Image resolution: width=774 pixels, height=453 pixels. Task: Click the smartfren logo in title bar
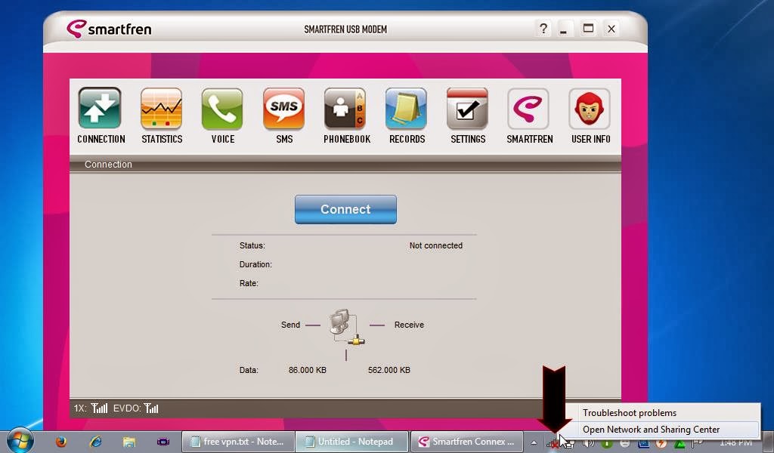click(109, 29)
